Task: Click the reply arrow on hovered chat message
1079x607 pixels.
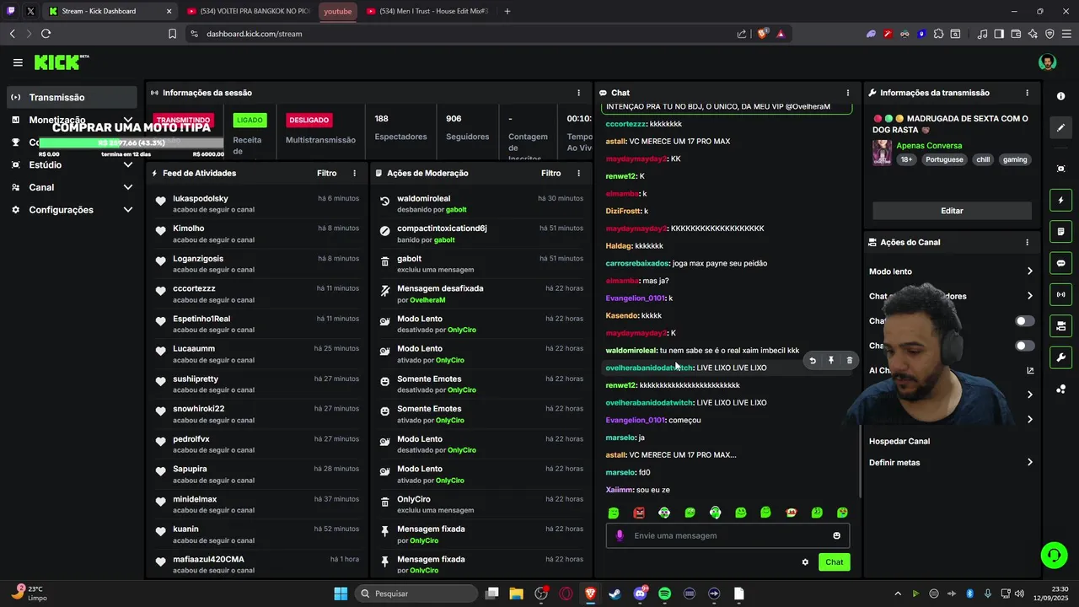Action: click(813, 361)
